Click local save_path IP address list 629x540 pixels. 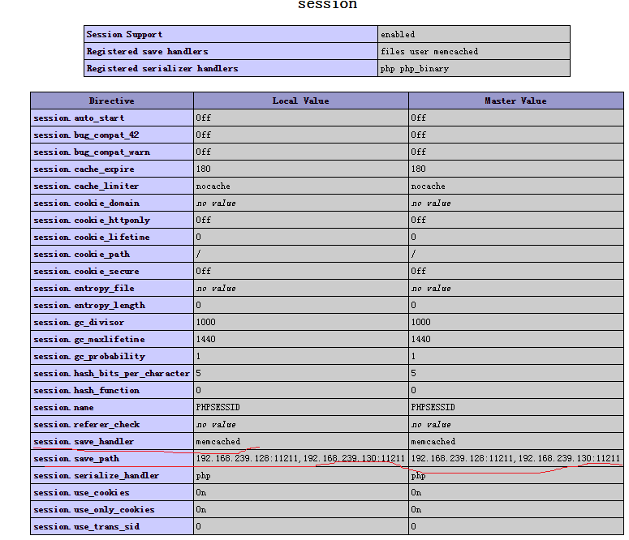click(300, 459)
